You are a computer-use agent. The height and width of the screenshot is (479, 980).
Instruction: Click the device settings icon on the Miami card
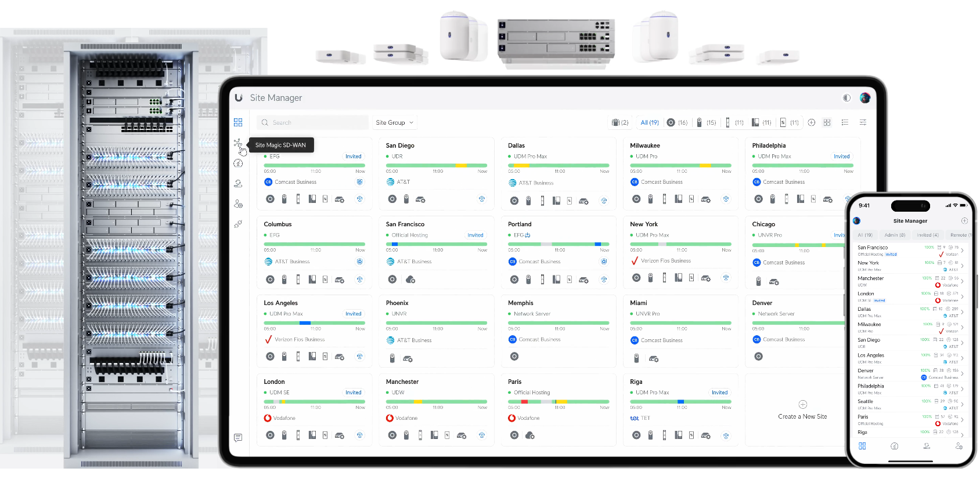click(x=654, y=359)
